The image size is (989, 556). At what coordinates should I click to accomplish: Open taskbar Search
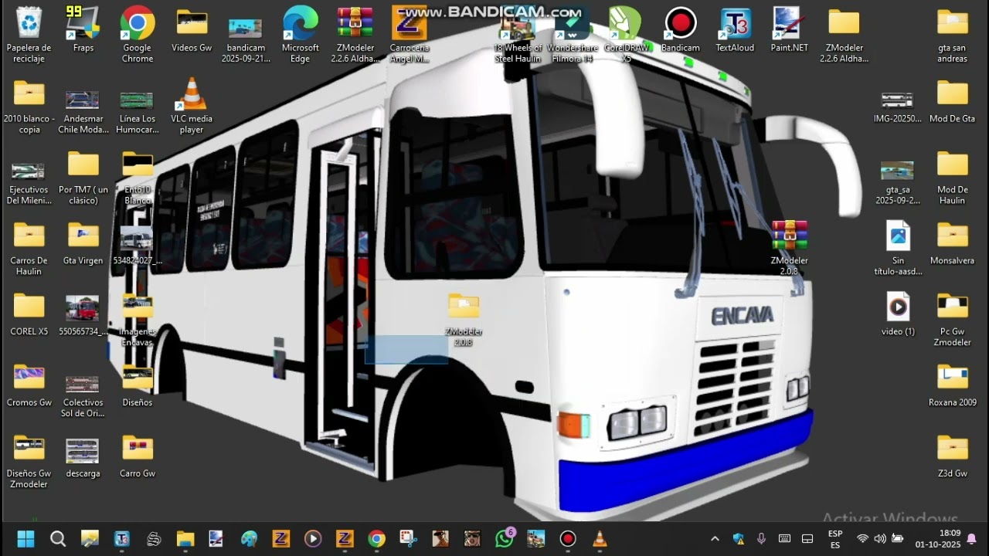(x=58, y=538)
